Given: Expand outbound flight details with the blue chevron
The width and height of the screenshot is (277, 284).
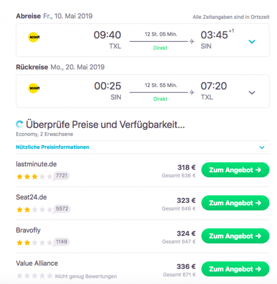Looking at the screenshot, I should [x=252, y=41].
